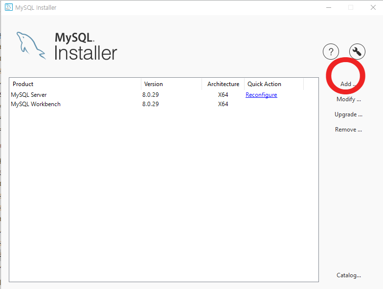This screenshot has width=383, height=289.
Task: Open the Catalog... button
Action: (x=349, y=275)
